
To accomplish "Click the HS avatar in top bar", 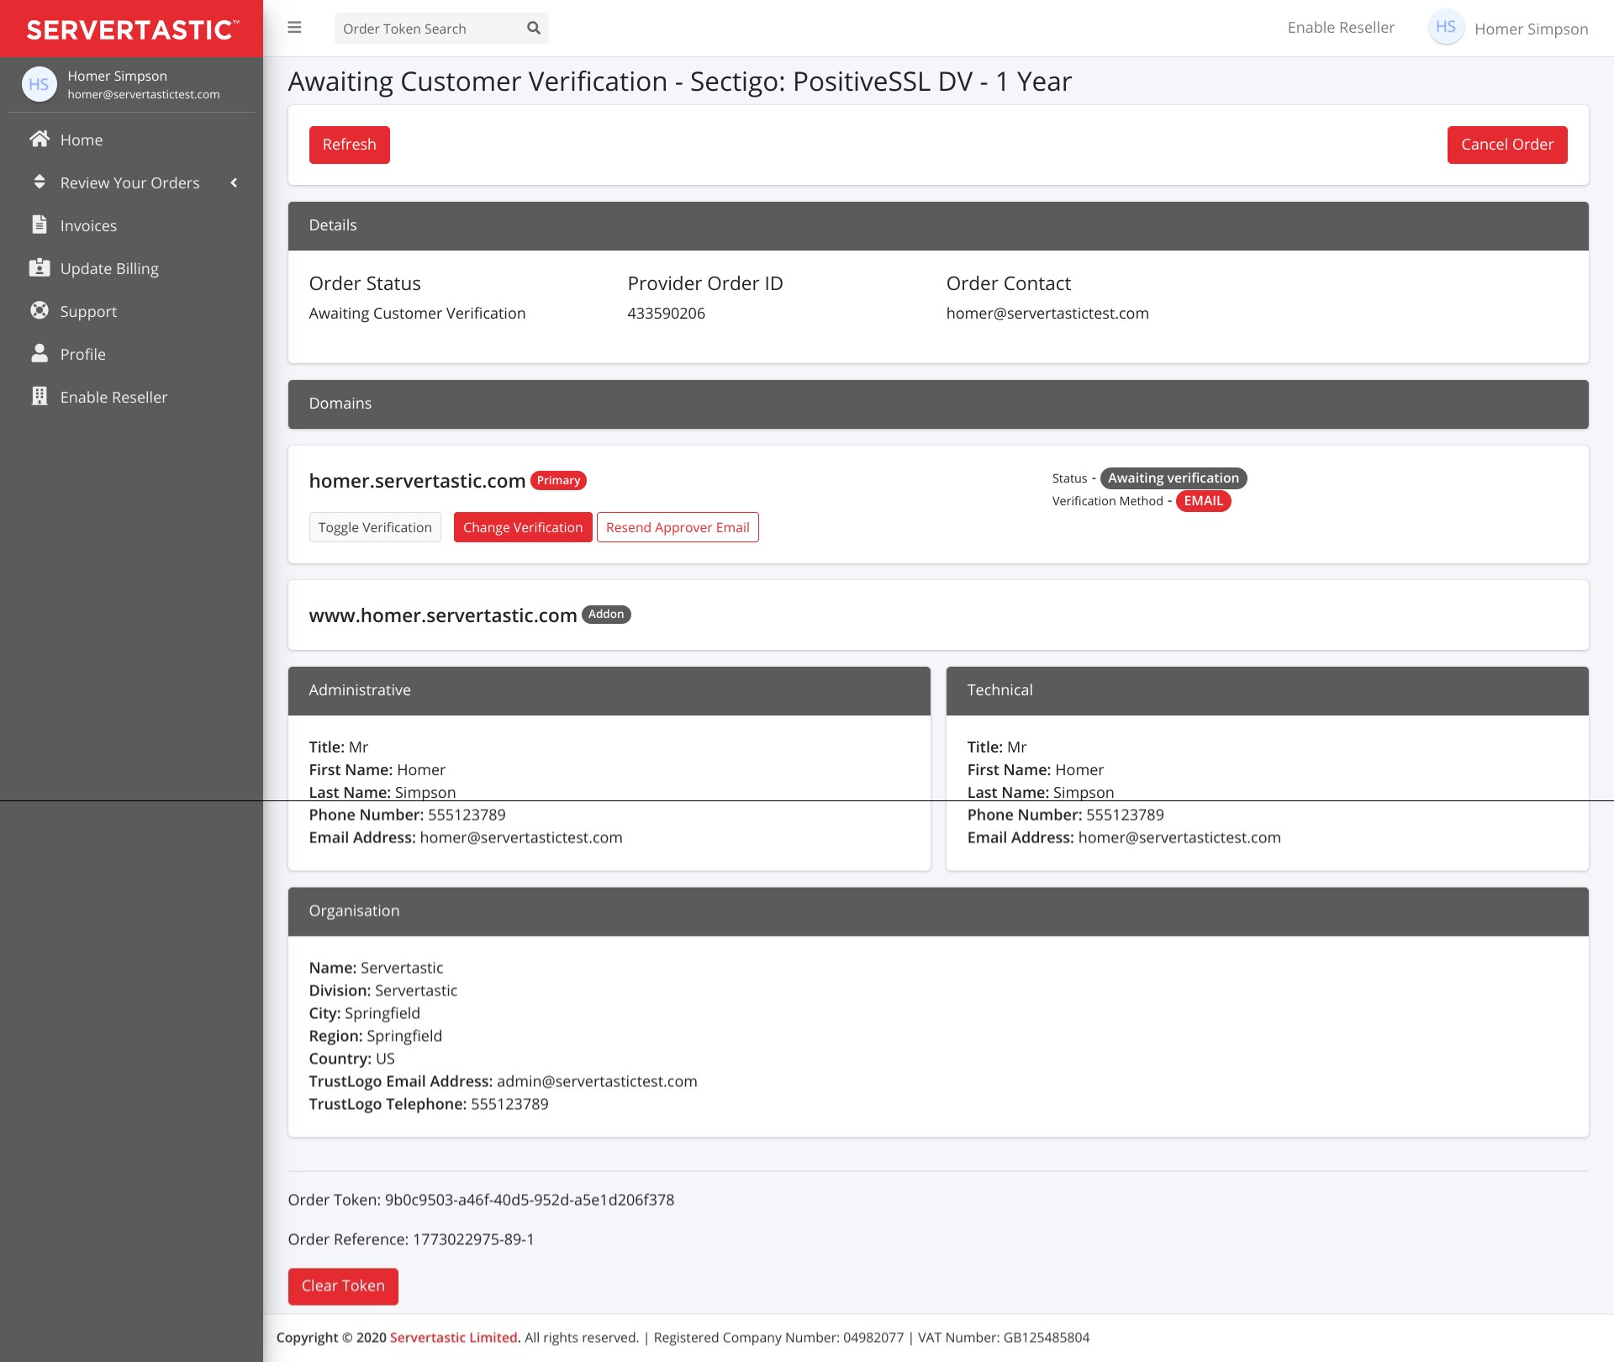I will point(1445,28).
